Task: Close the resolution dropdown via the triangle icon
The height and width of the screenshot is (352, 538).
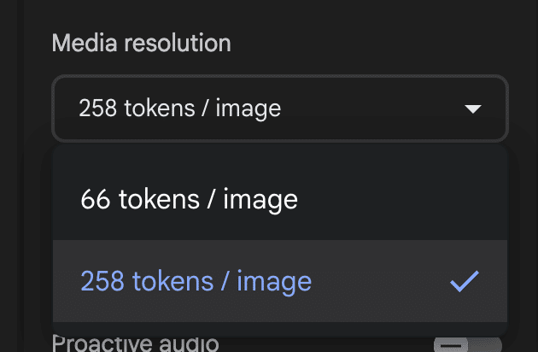Action: 471,109
